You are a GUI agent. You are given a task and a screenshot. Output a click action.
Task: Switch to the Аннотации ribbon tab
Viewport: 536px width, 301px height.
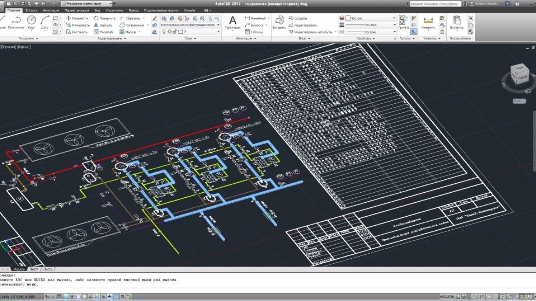pos(51,10)
